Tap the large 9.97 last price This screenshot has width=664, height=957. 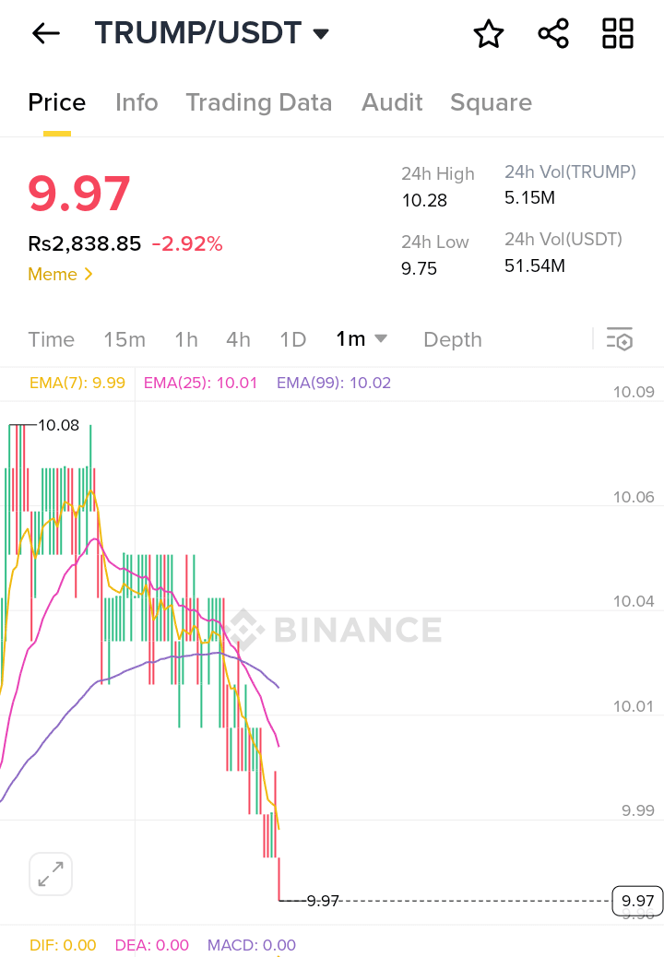79,194
